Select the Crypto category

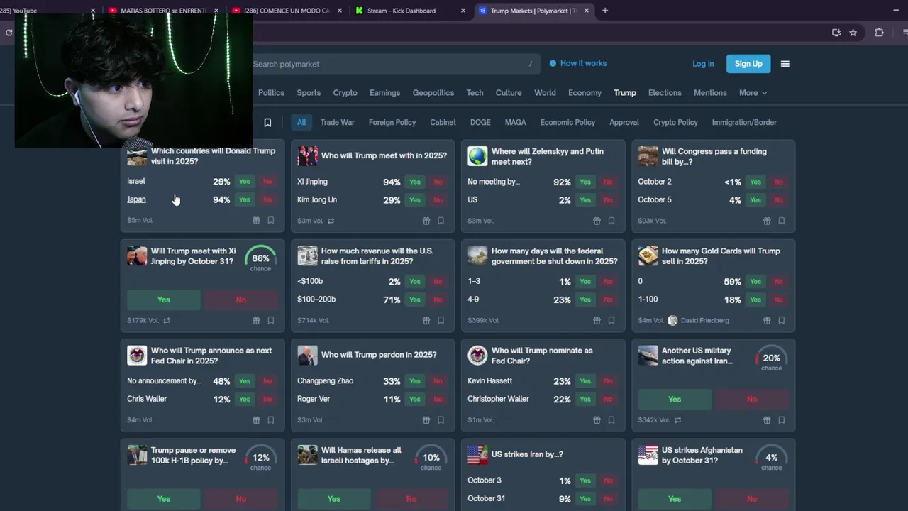345,93
